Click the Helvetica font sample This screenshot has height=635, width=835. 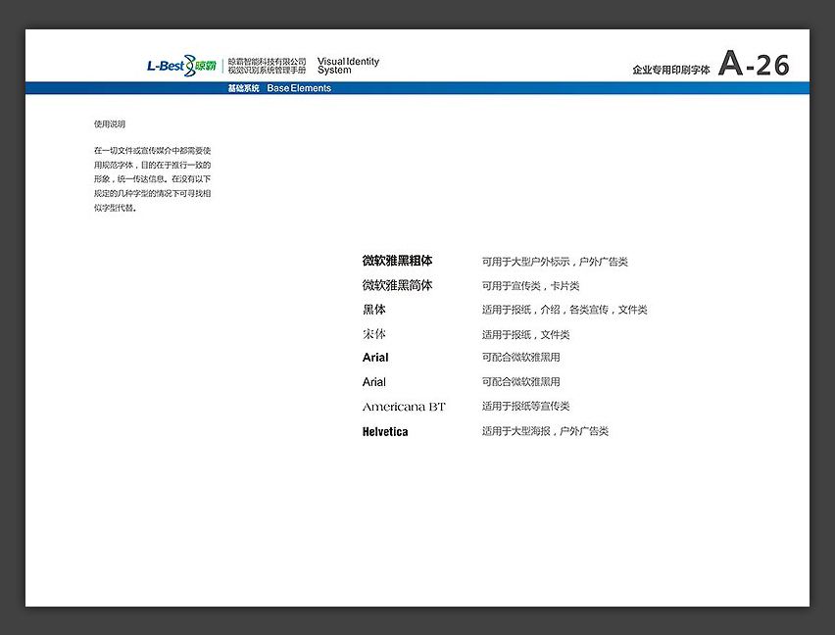click(x=385, y=431)
